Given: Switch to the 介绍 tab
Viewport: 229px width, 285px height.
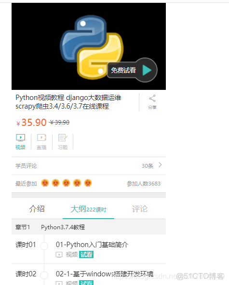Looking at the screenshot, I should point(37,209).
